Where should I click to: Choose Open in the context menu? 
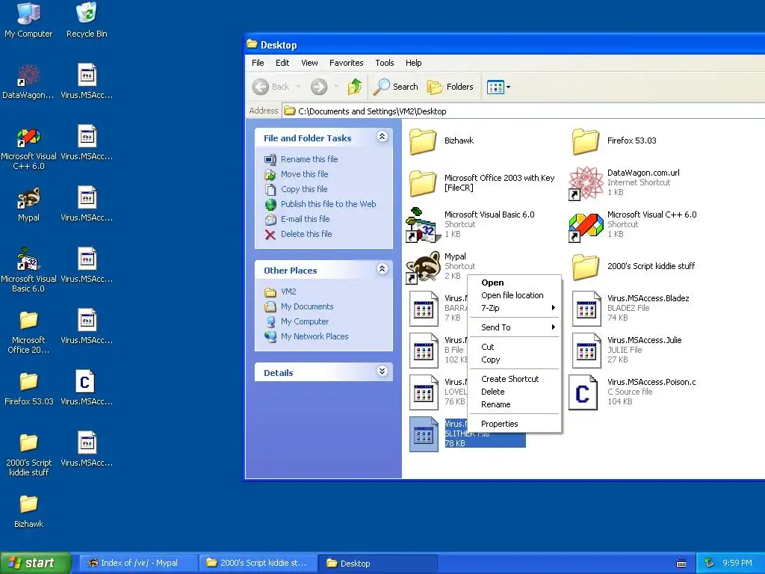(515, 283)
